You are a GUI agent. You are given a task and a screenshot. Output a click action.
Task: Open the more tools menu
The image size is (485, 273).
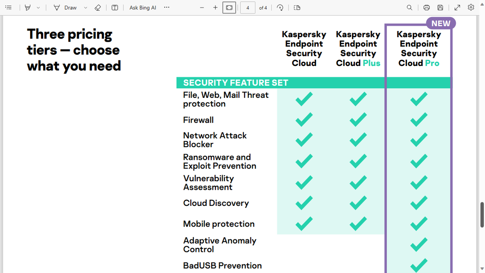[x=167, y=7]
